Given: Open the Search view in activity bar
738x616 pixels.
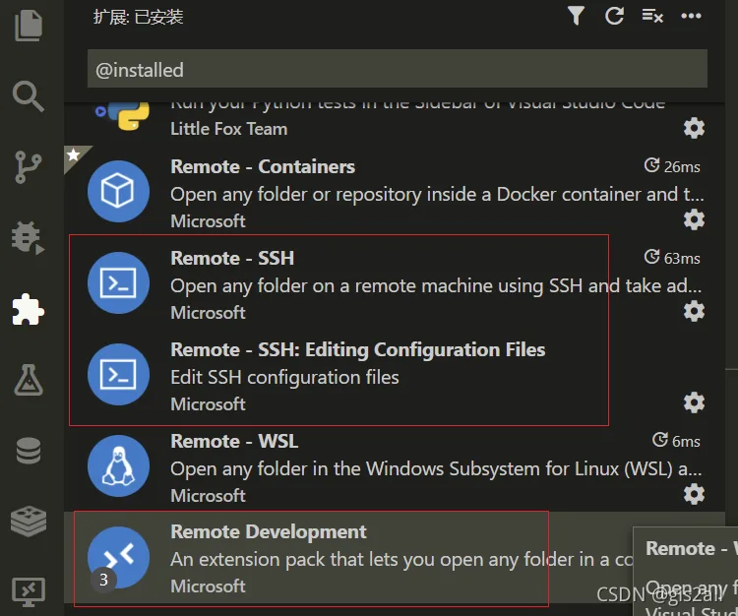Looking at the screenshot, I should click(x=29, y=96).
